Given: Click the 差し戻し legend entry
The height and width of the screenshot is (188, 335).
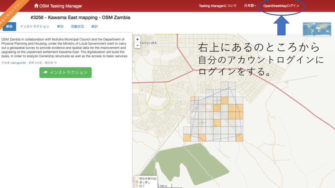Looking at the screenshot, I should 143,182.
